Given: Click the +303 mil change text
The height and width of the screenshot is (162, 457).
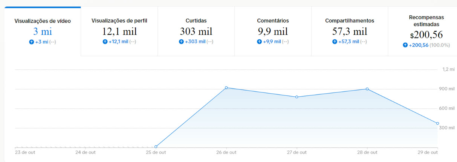Looking at the screenshot, I should pos(195,42).
